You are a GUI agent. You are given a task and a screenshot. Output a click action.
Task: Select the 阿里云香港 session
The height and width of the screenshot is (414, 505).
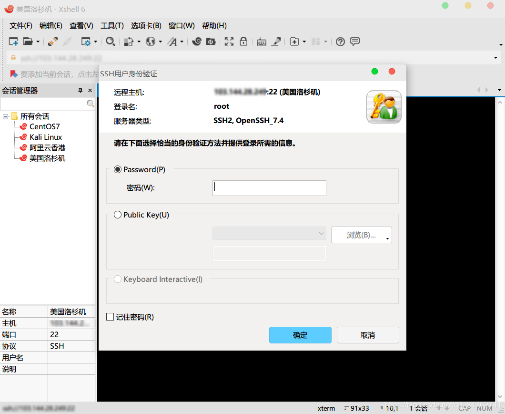click(x=47, y=148)
